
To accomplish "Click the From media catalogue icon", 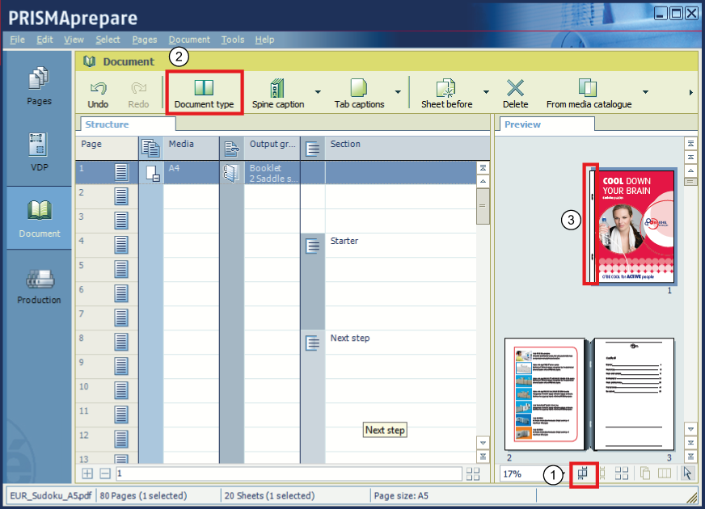I will coord(588,87).
